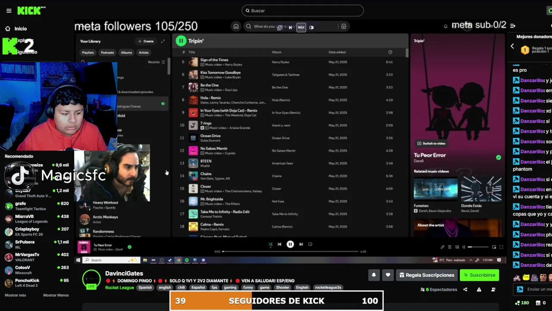Toggle repeat in Spotify player
The image size is (552, 311).
tap(310, 244)
